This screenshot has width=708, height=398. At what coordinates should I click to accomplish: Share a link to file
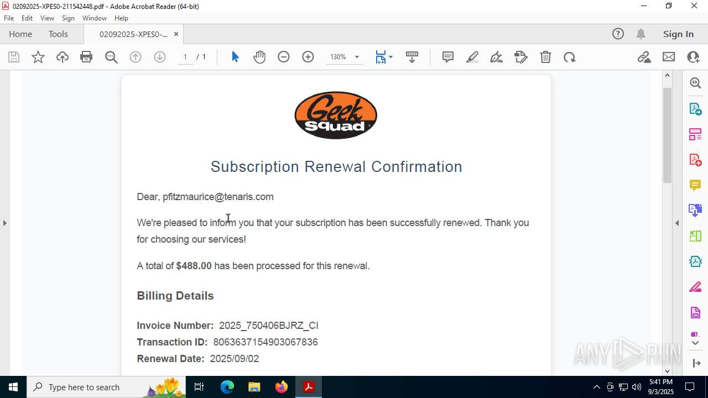pyautogui.click(x=644, y=57)
